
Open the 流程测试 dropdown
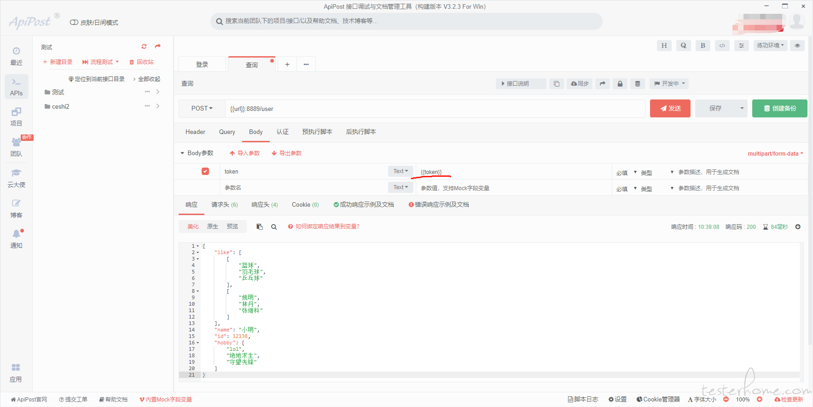[100, 62]
